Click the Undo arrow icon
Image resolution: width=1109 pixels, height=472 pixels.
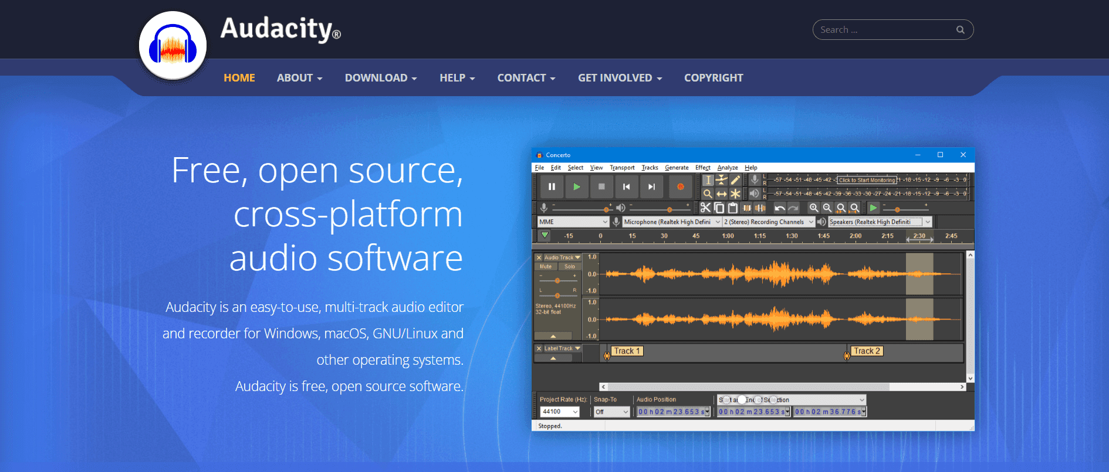pyautogui.click(x=779, y=208)
